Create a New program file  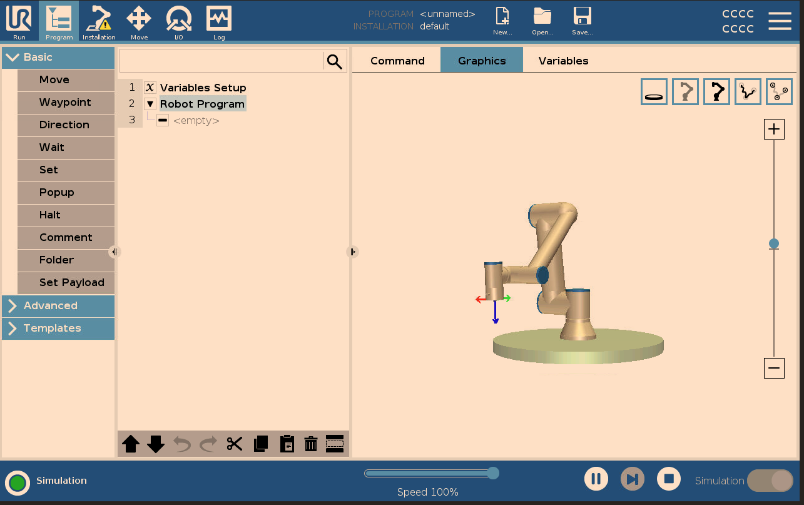point(502,21)
